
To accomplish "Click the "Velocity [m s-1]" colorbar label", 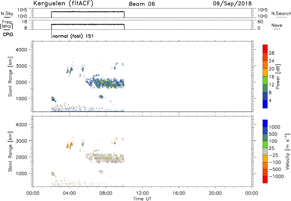I will pos(287,151).
